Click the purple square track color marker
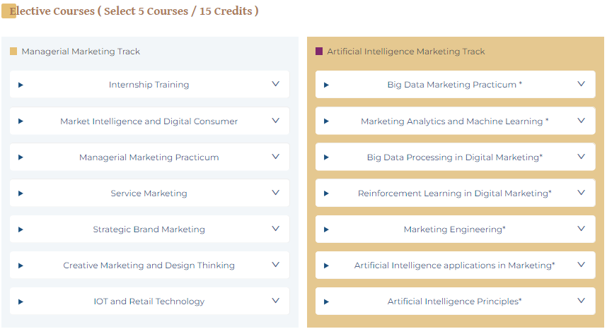Viewport: 607px width, 329px height. (319, 52)
